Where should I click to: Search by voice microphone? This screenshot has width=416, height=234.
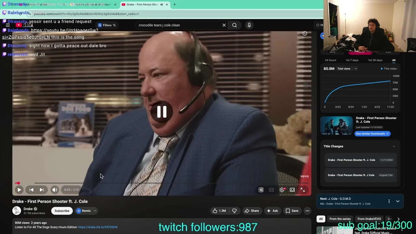click(249, 25)
